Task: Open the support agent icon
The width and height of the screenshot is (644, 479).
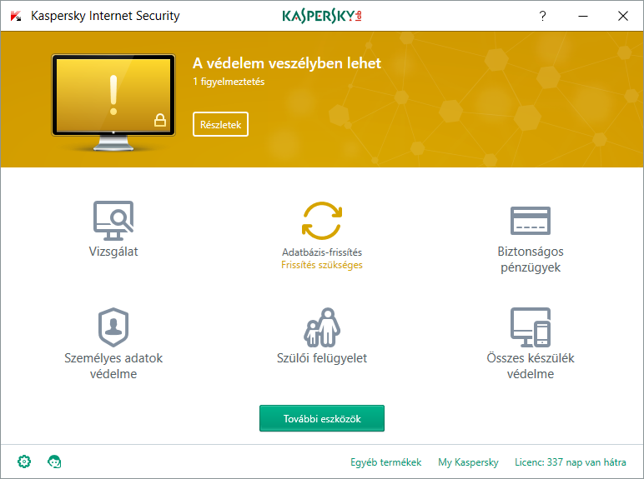Action: 54,462
